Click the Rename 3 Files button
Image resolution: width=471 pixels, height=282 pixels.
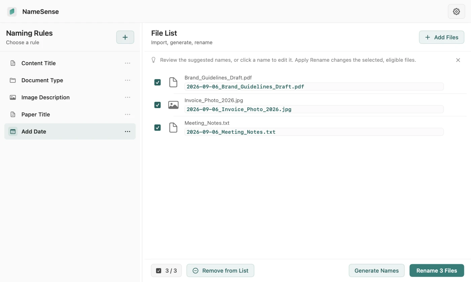coord(437,271)
